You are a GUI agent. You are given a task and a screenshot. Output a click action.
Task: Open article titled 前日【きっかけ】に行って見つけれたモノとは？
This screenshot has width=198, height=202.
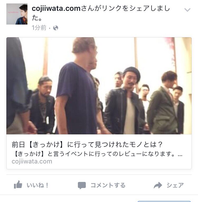pos(87,144)
